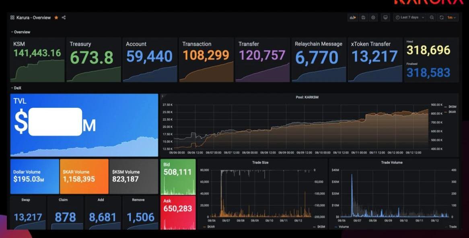The width and height of the screenshot is (469, 238).
Task: Open the Trade Size panel title menu
Action: click(260, 163)
